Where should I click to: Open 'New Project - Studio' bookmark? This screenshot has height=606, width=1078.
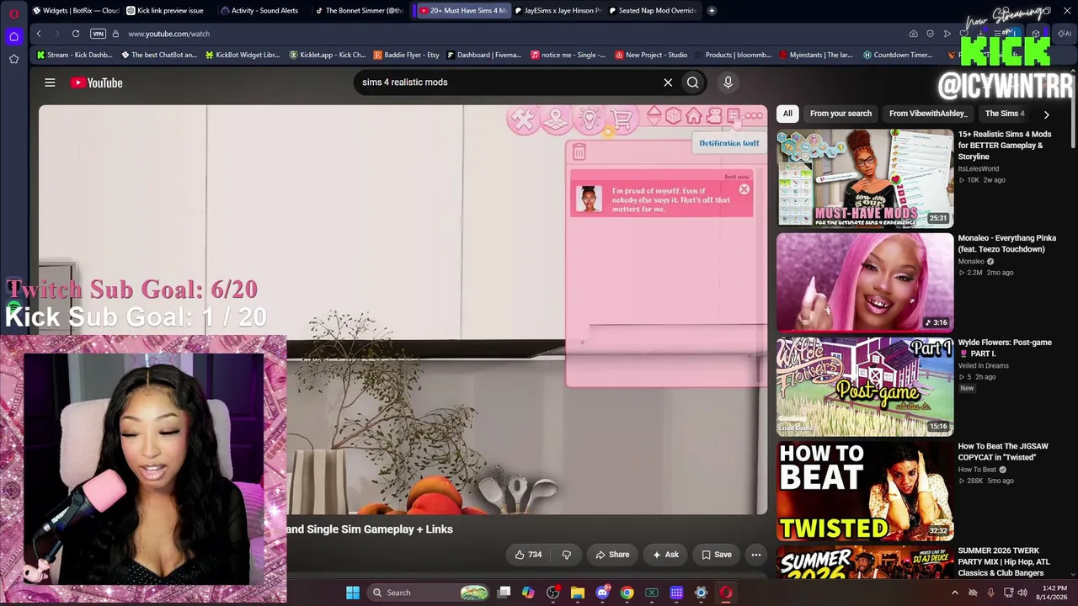click(651, 55)
